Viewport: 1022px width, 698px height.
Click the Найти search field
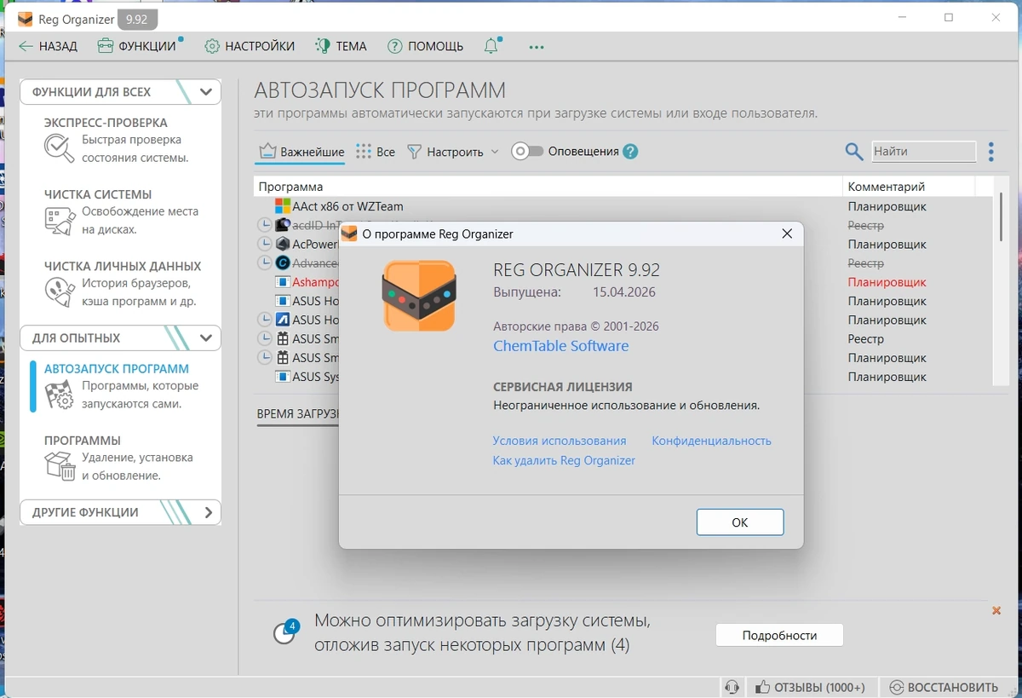click(924, 152)
